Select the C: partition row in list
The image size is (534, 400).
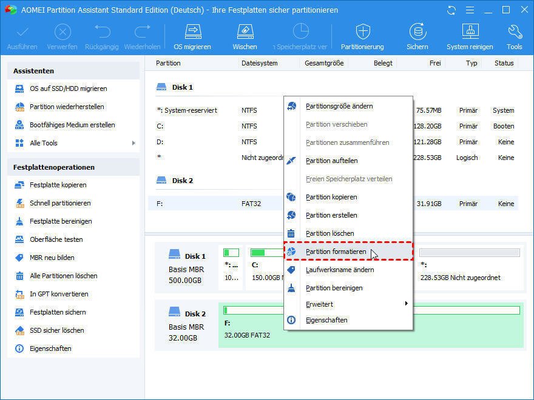pos(334,126)
